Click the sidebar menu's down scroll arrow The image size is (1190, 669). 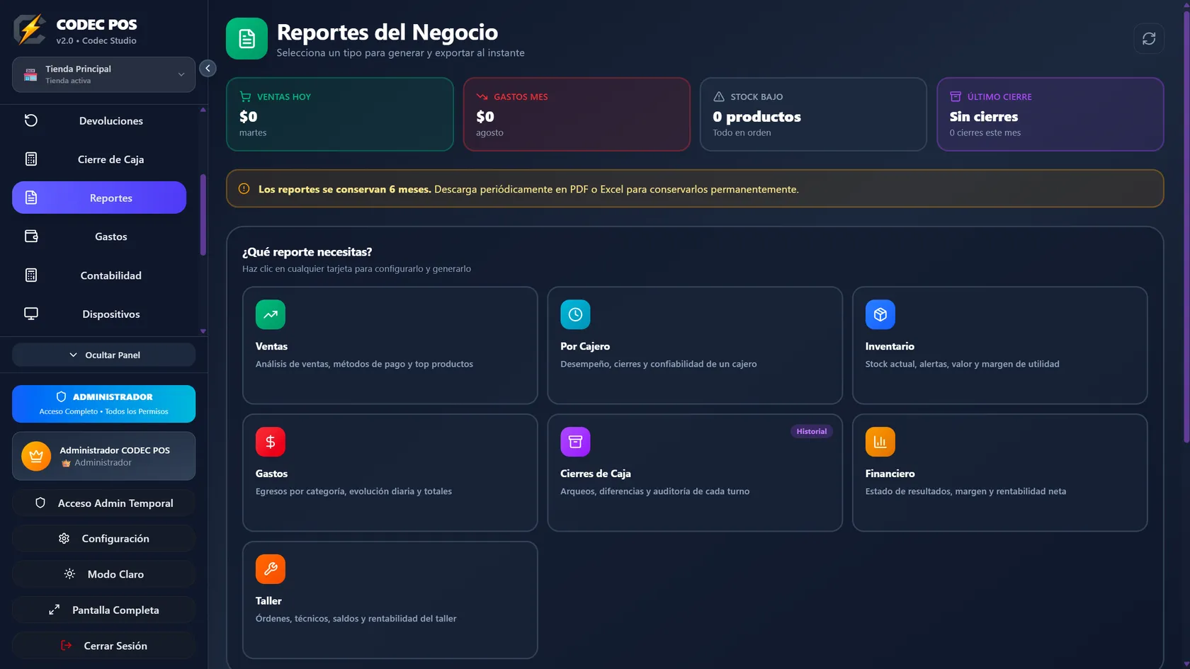point(203,331)
